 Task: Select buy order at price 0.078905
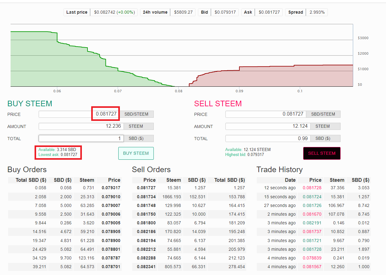pos(64,231)
